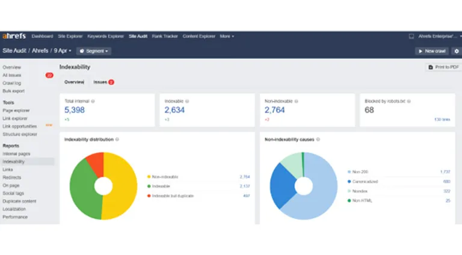Open Internal pages report

(x=16, y=154)
